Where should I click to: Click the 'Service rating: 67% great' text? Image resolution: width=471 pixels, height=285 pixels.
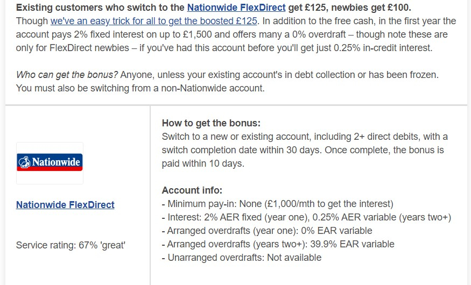tap(71, 245)
